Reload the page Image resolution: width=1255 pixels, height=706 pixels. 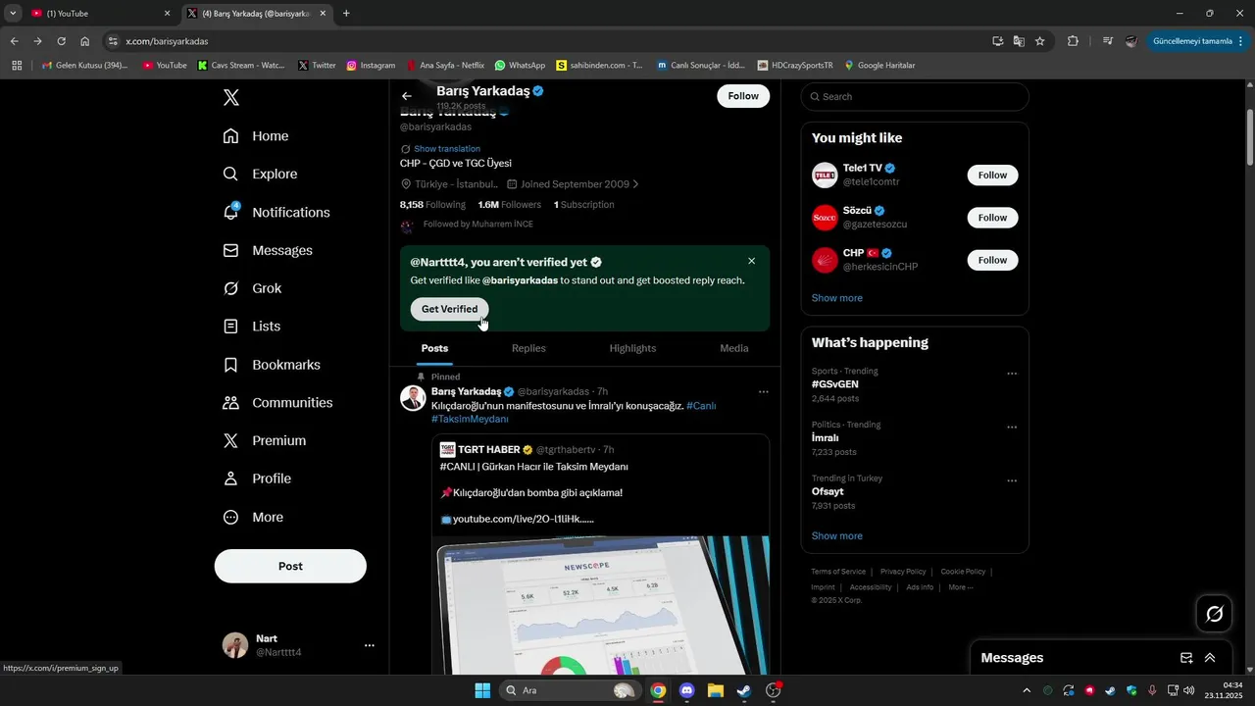click(x=61, y=41)
